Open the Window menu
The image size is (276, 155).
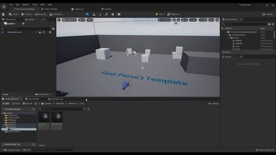[25, 5]
